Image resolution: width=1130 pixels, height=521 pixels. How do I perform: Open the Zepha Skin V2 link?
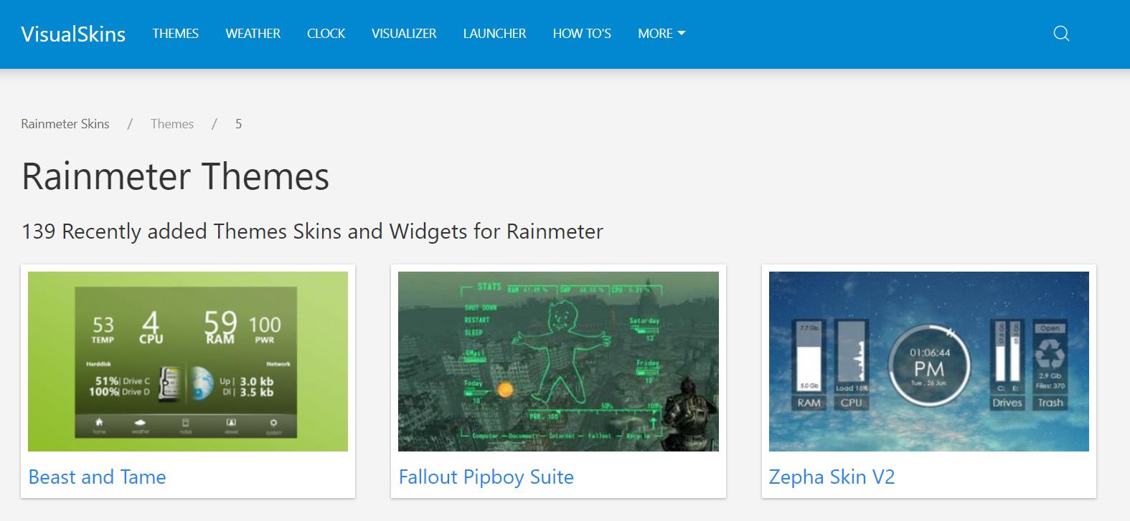point(832,477)
